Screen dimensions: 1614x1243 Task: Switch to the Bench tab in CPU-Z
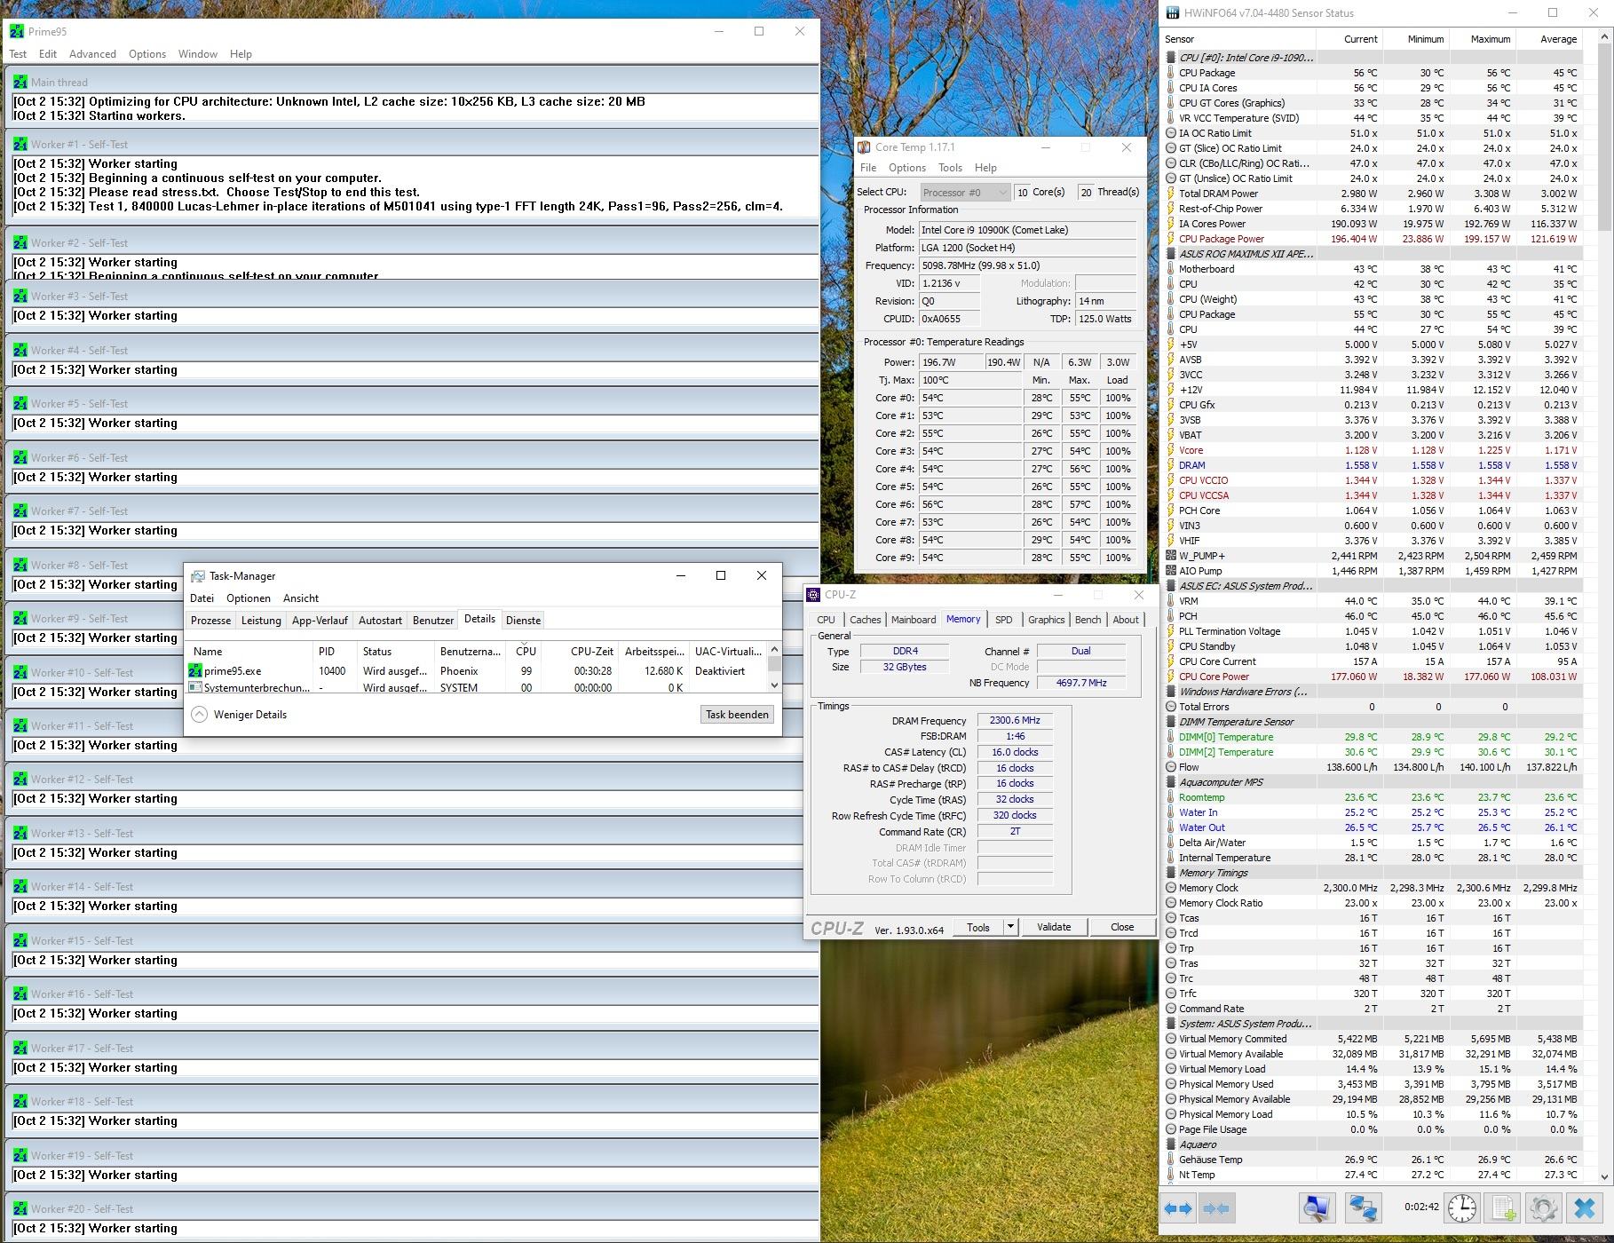[x=1088, y=620]
